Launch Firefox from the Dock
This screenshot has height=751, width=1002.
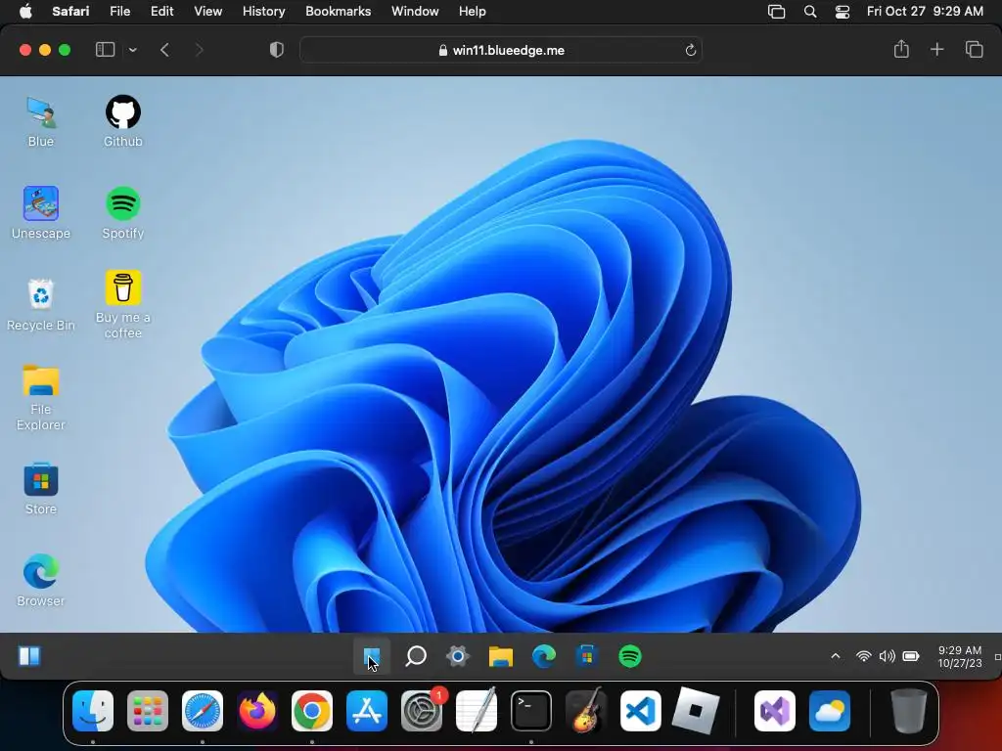point(257,711)
